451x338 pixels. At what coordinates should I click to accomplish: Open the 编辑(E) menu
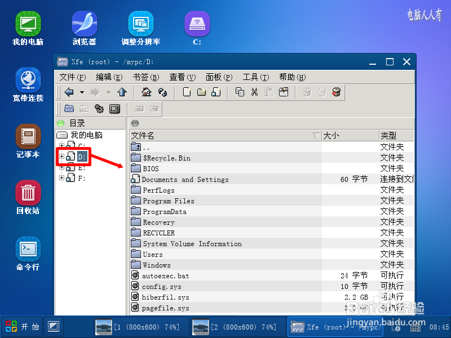(x=109, y=77)
